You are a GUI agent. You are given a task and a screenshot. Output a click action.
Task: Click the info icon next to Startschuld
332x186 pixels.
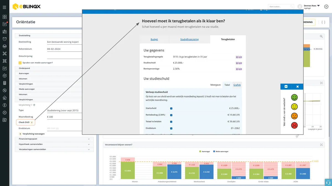pyautogui.click(x=171, y=109)
